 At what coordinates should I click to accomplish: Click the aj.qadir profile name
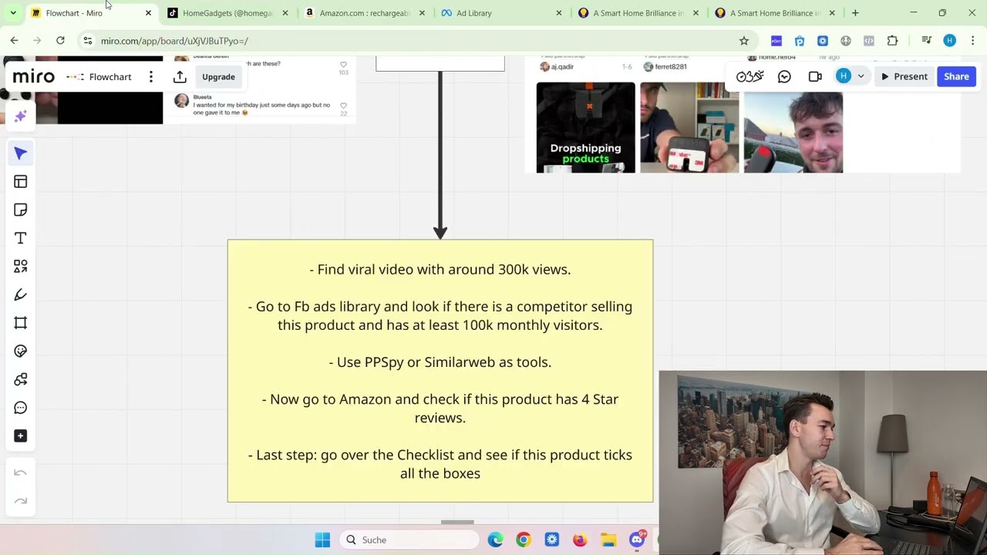click(x=562, y=66)
